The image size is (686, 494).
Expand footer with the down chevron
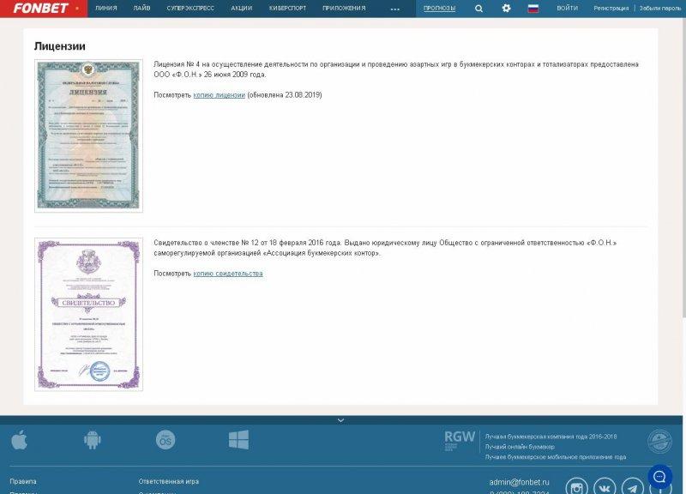340,420
